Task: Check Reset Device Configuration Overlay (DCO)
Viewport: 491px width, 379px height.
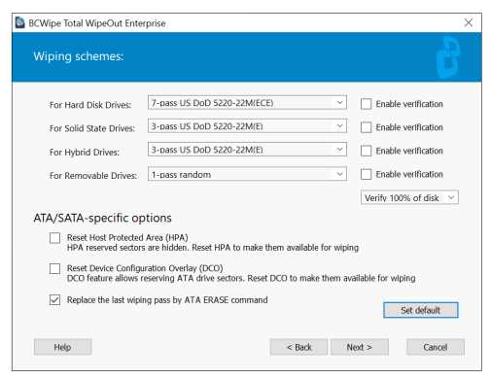Action: tap(54, 268)
